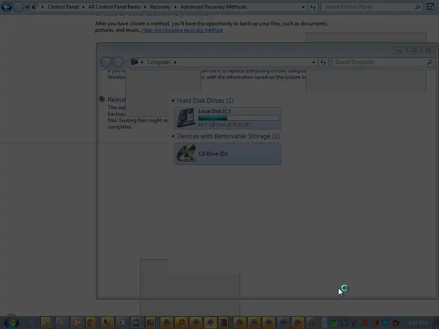Open 7-Zip taskbar icon

tap(150, 323)
